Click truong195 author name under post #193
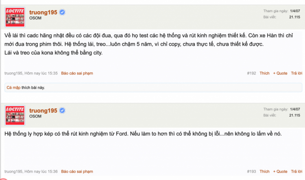 tap(13, 171)
